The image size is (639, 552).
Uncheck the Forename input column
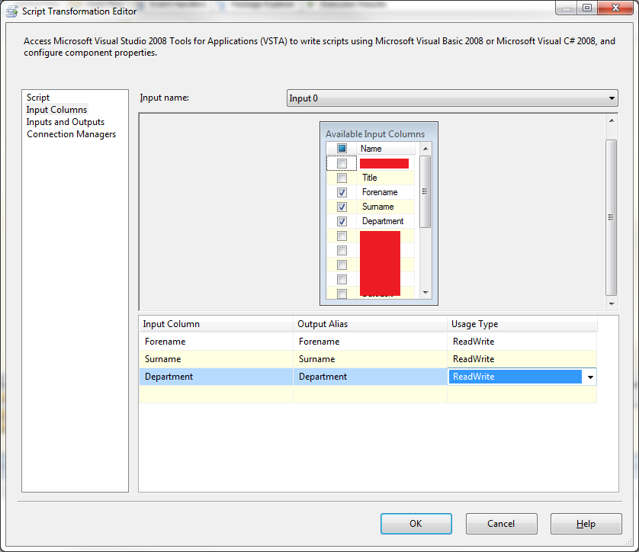[x=342, y=192]
